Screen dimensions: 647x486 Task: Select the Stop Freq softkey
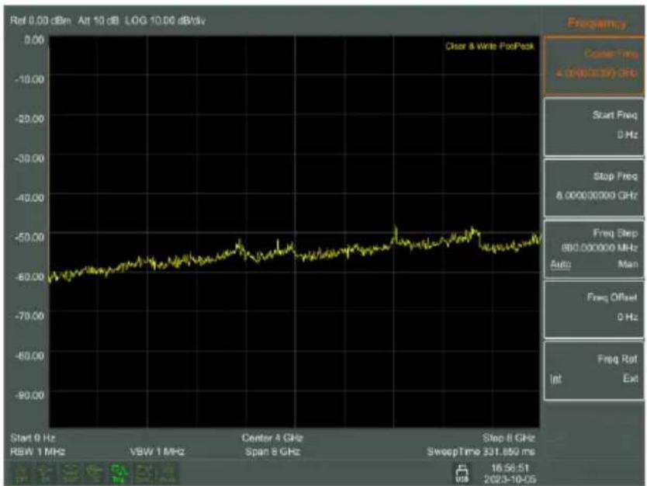(x=593, y=188)
